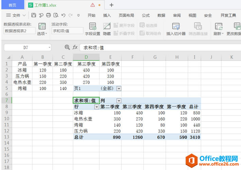
Task: Click 取消组合 ungroup
Action: pyautogui.click(x=150, y=33)
